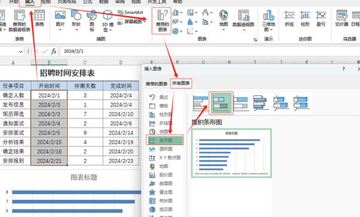Expand the Name Box dropdown arrow
360x217 pixels.
pos(20,52)
